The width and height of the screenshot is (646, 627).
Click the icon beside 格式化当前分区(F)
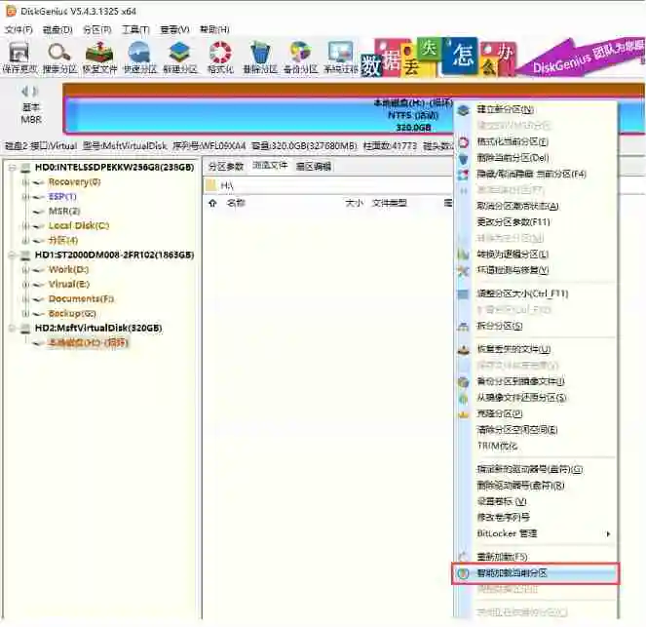pyautogui.click(x=464, y=142)
